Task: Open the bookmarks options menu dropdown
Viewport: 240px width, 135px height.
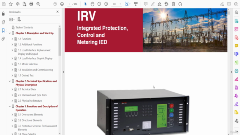Action: 12,19
